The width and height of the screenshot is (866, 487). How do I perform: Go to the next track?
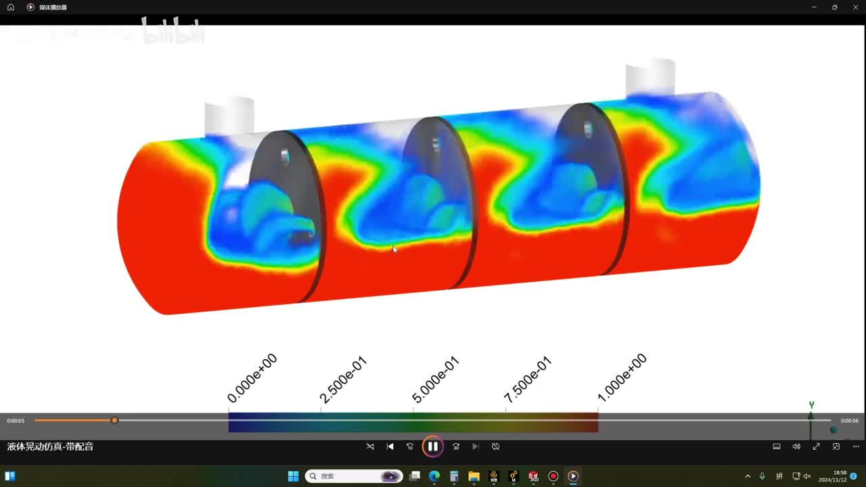click(476, 446)
